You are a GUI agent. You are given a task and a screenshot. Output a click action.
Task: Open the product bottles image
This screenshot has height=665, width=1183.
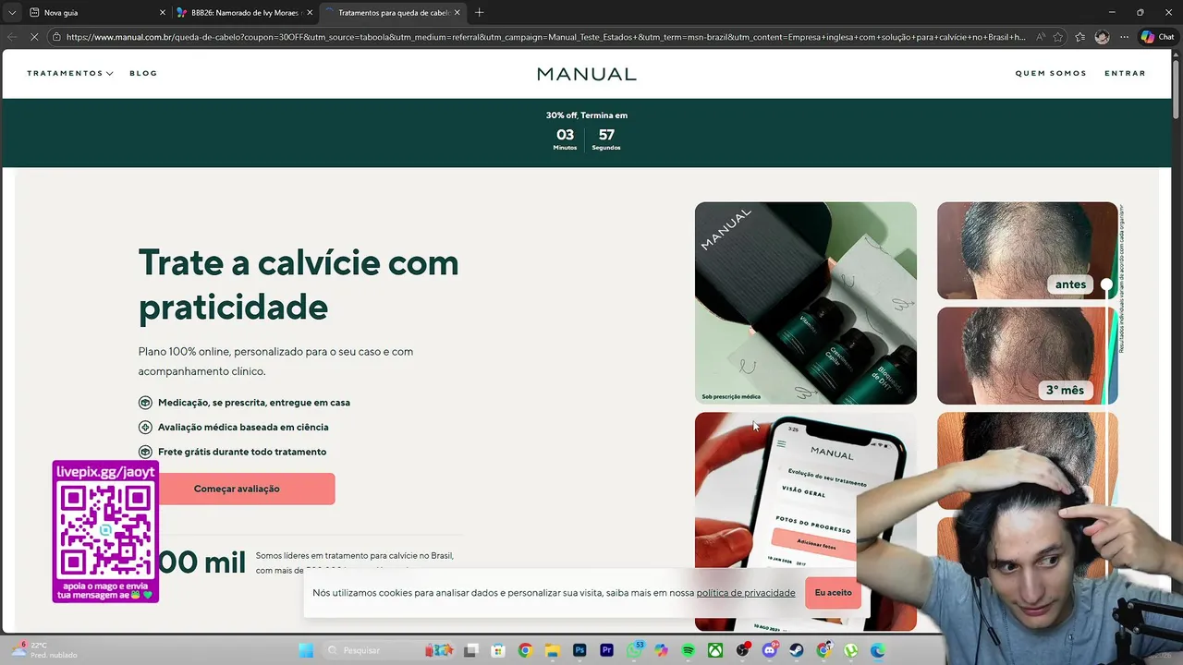(806, 303)
